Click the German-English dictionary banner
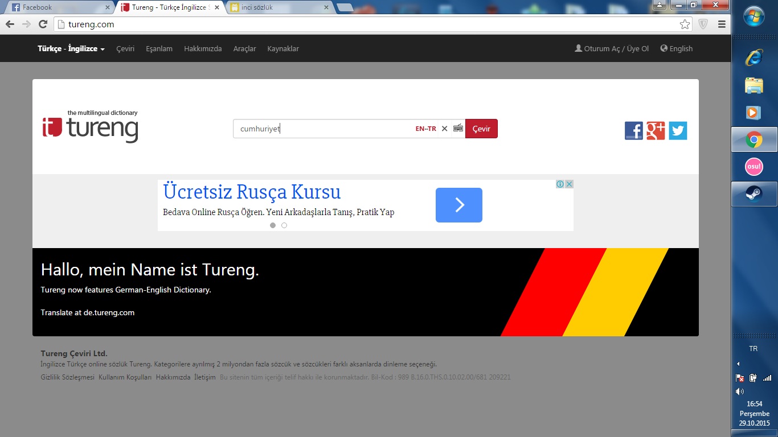Image resolution: width=778 pixels, height=437 pixels. [366, 292]
